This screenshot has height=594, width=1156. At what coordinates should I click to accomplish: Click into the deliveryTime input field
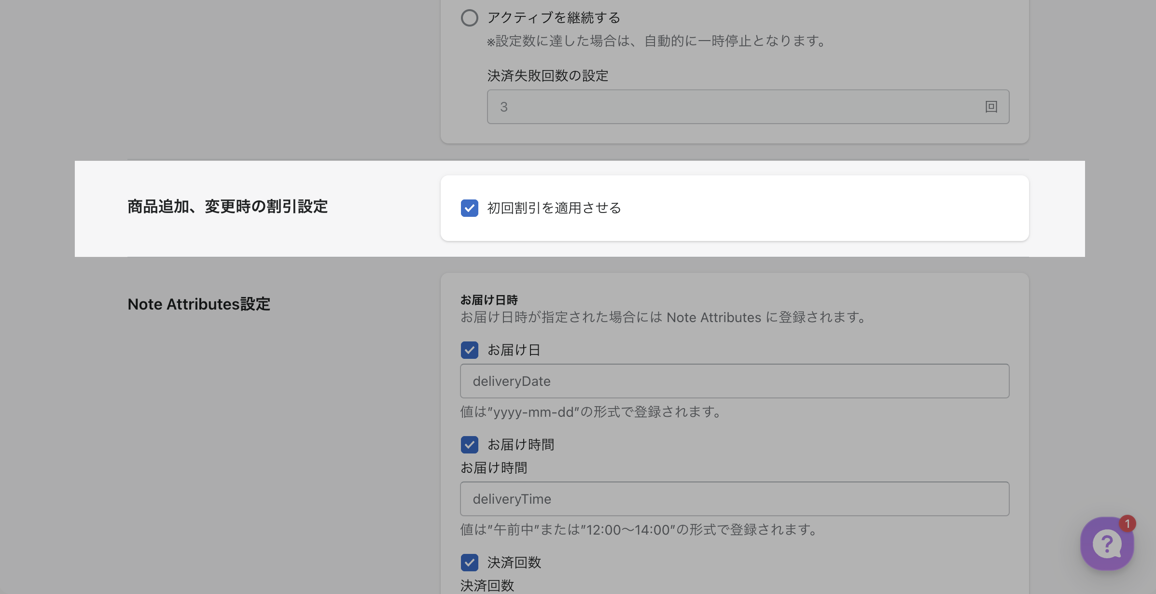tap(734, 499)
